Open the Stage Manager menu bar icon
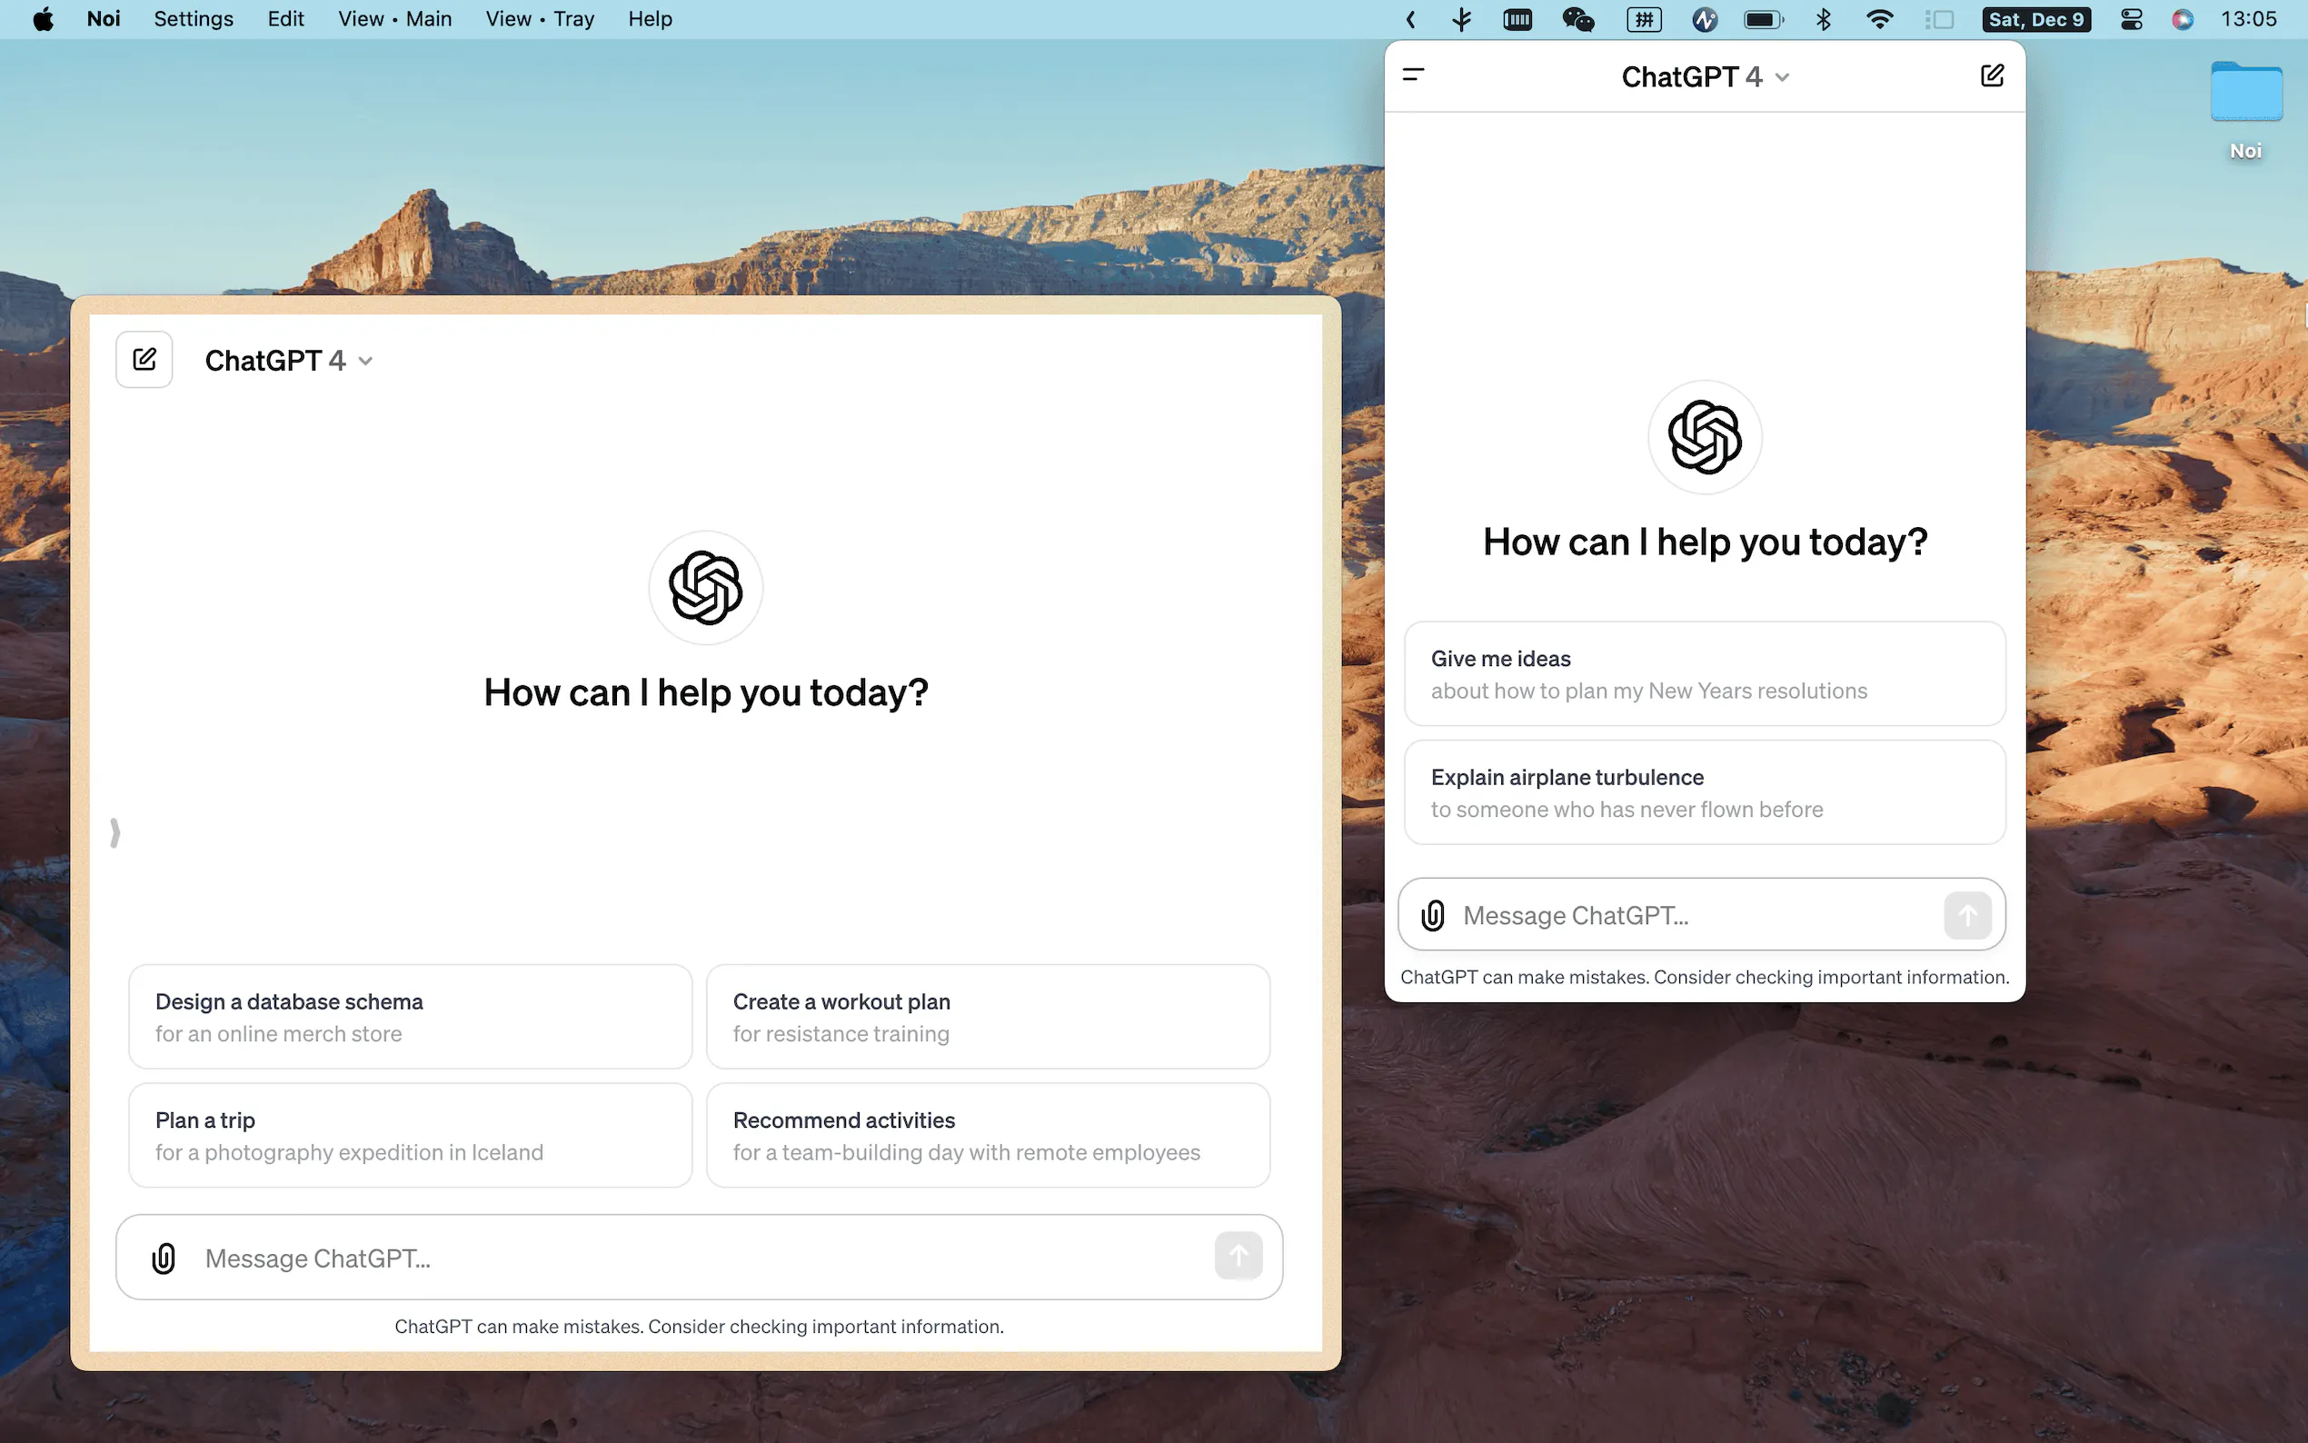The height and width of the screenshot is (1443, 2308). [x=1940, y=19]
